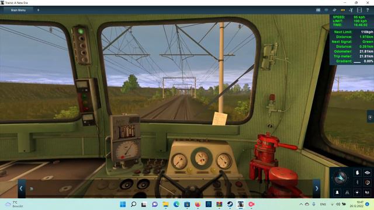
Task: Ring the bell icon in control panel
Action: point(337,192)
